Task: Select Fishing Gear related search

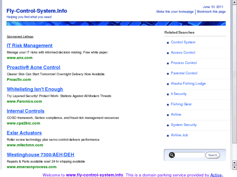Action: [x=181, y=104]
